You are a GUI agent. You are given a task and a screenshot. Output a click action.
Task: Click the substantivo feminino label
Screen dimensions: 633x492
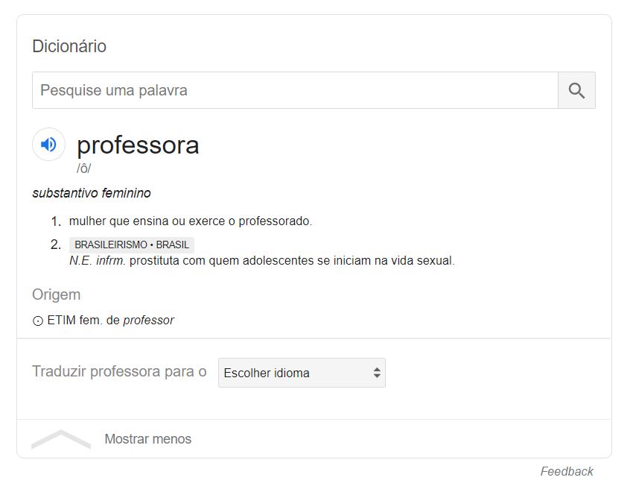92,193
